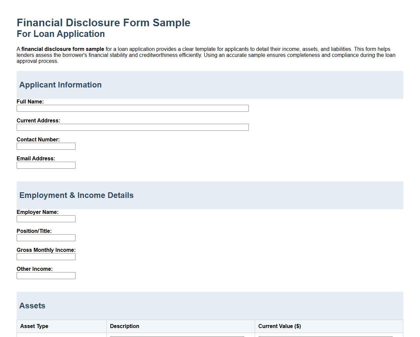Click the For Loan Application subtitle
Image resolution: width=420 pixels, height=337 pixels.
click(x=61, y=34)
